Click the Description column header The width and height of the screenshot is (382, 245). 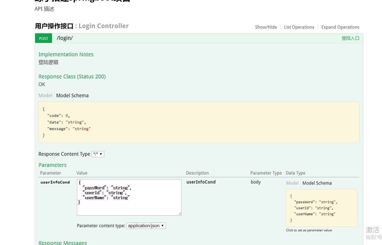pyautogui.click(x=197, y=173)
